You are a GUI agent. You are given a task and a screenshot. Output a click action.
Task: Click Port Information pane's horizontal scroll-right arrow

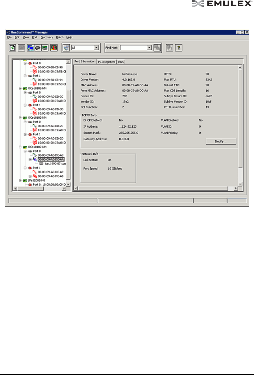coord(236,188)
